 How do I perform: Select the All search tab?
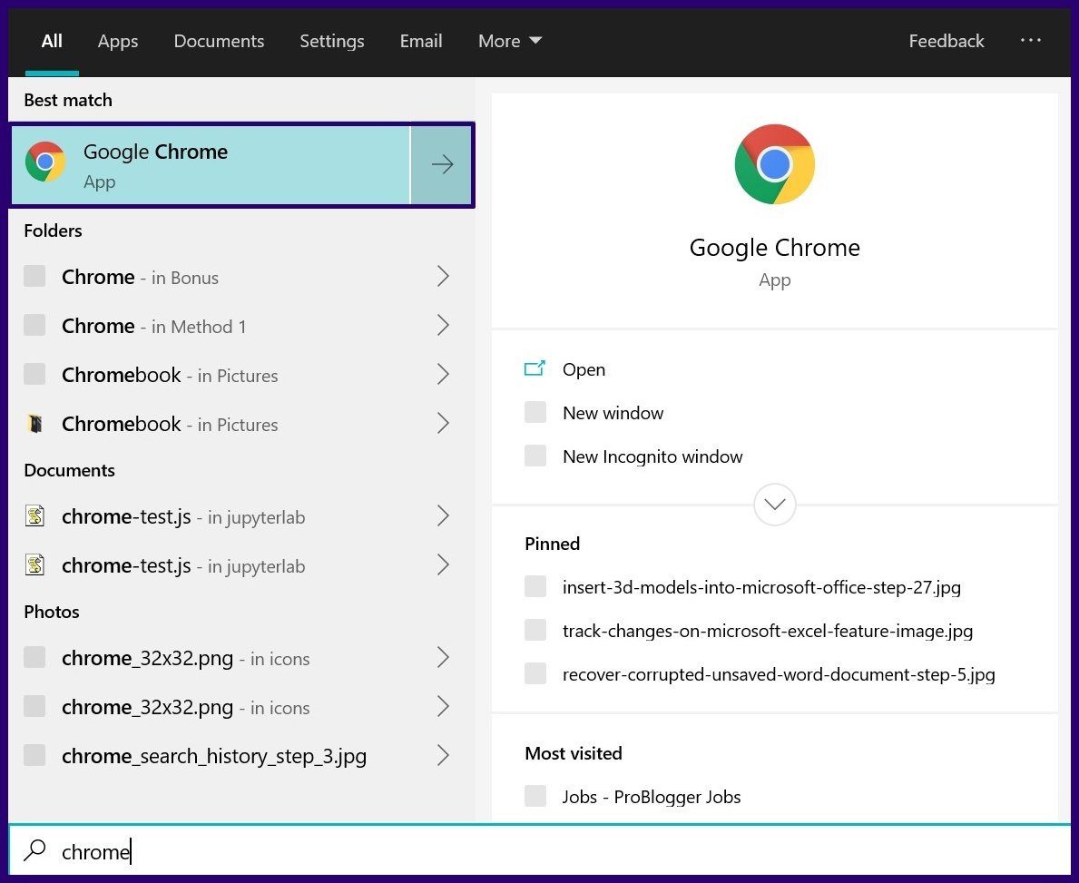52,41
